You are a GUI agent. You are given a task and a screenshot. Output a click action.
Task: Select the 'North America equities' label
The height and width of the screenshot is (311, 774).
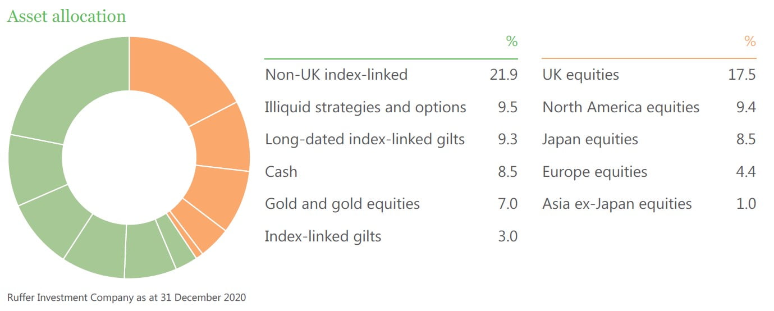pos(621,107)
